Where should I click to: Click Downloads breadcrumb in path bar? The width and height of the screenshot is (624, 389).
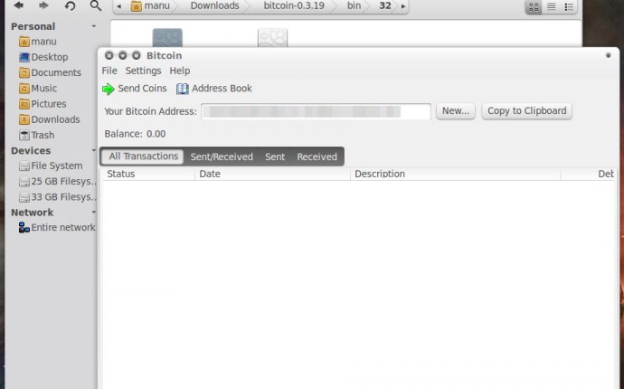click(x=215, y=6)
